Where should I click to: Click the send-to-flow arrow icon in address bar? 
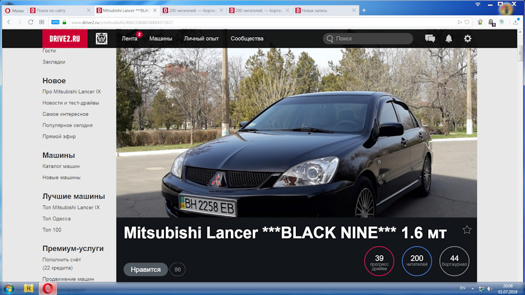click(459, 22)
